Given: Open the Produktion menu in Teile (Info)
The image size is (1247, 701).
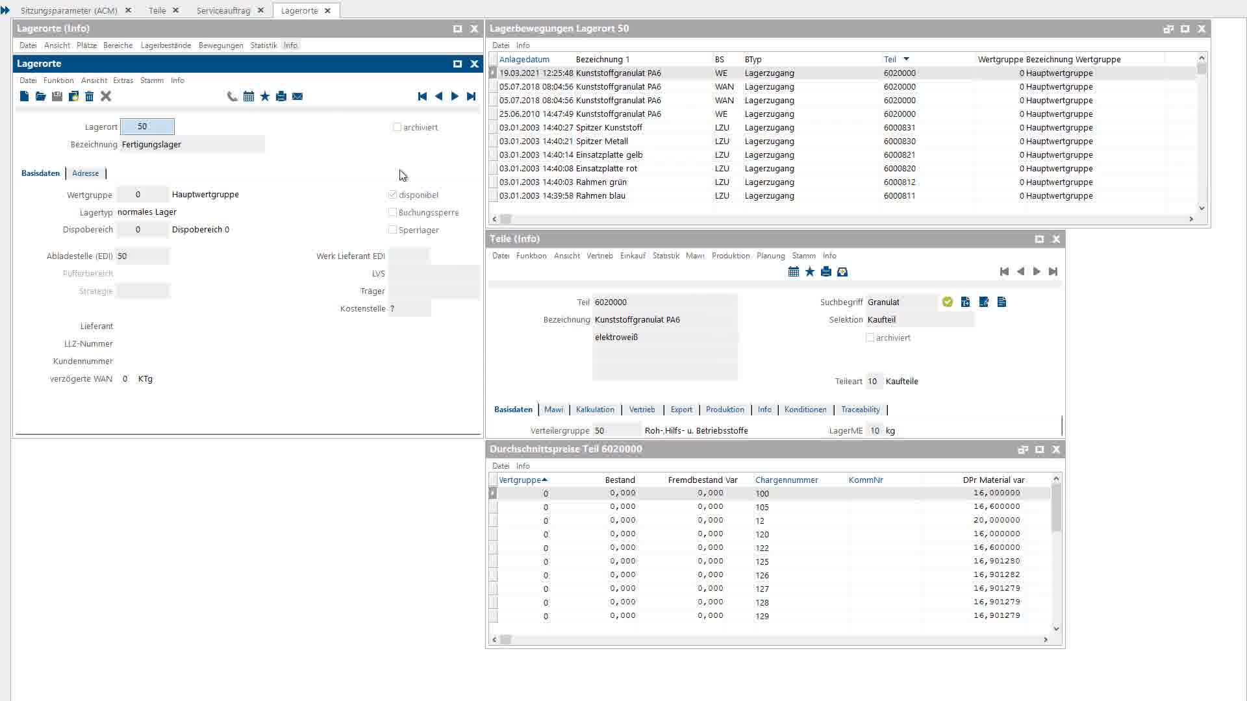Looking at the screenshot, I should click(731, 256).
